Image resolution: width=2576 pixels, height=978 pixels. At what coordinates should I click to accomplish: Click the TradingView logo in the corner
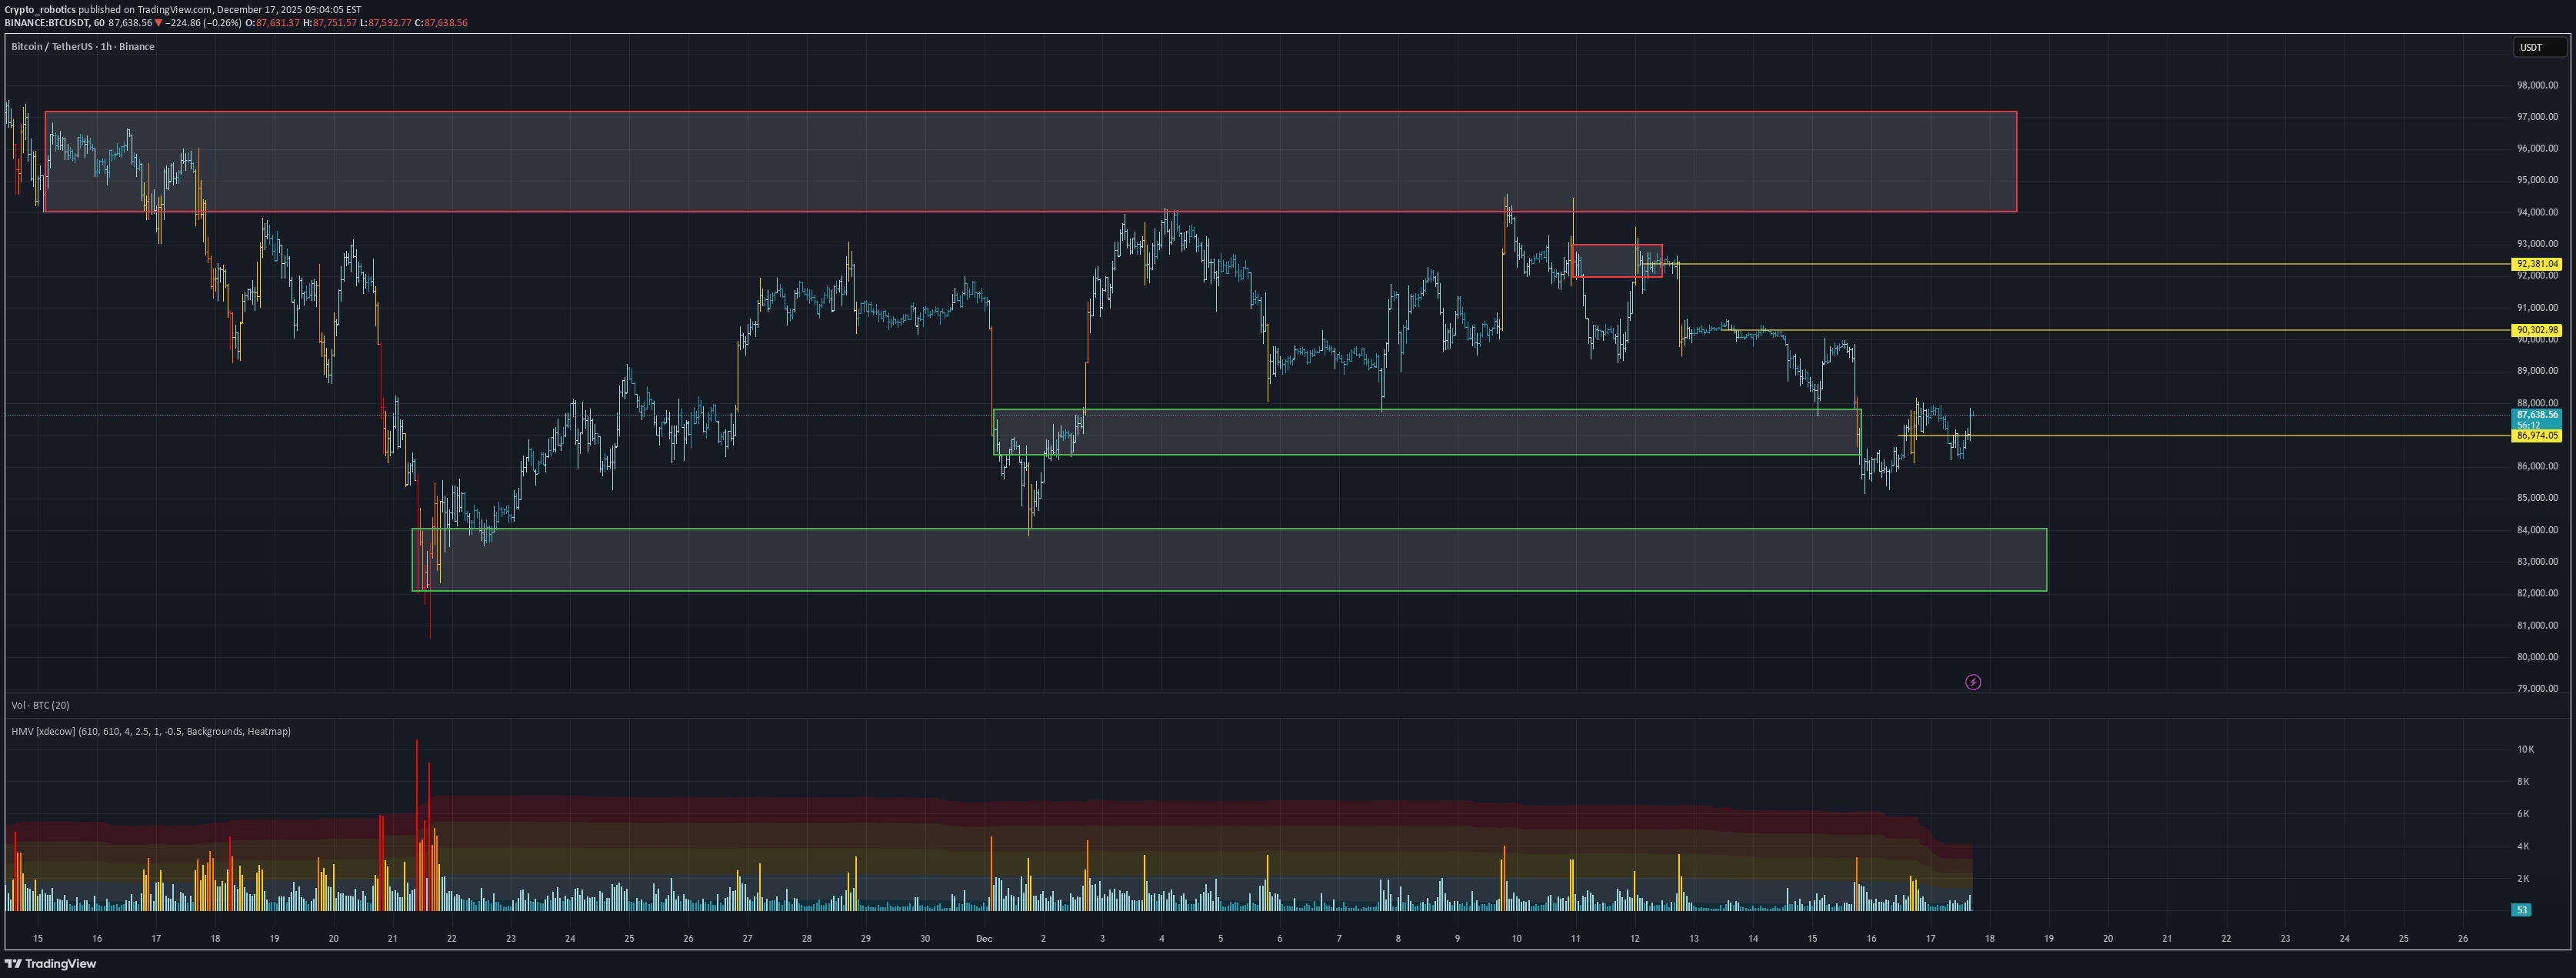pos(51,964)
